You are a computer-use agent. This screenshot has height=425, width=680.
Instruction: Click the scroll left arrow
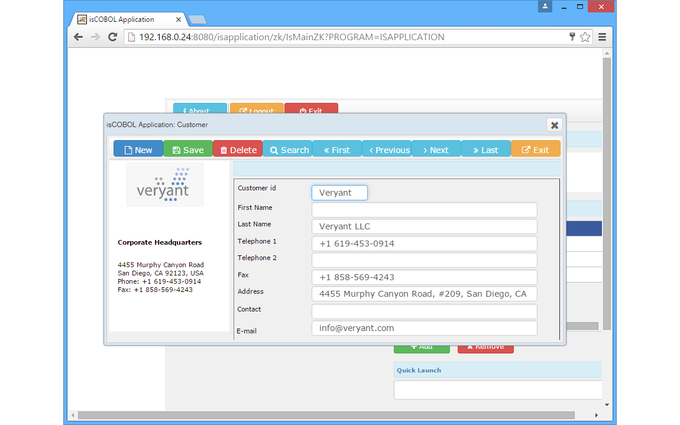[x=73, y=415]
